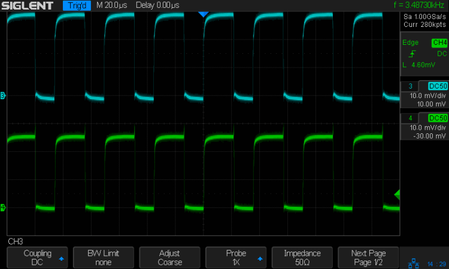The image size is (449, 269).
Task: Go to Next Page of CH3 menu
Action: (x=368, y=258)
